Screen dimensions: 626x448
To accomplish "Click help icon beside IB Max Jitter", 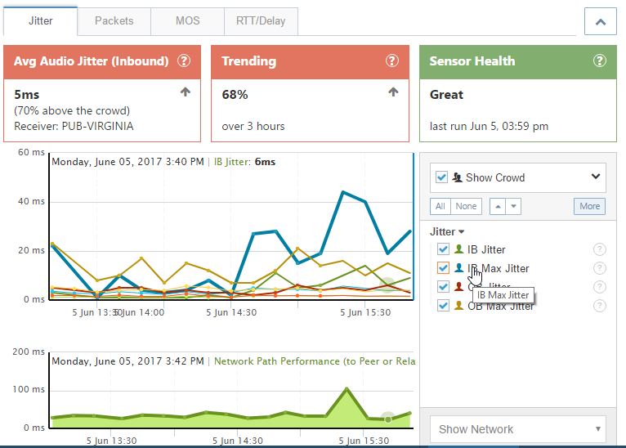I will 599,268.
